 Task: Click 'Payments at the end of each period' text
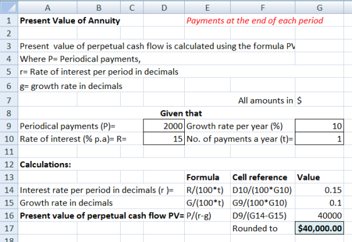pyautogui.click(x=255, y=21)
